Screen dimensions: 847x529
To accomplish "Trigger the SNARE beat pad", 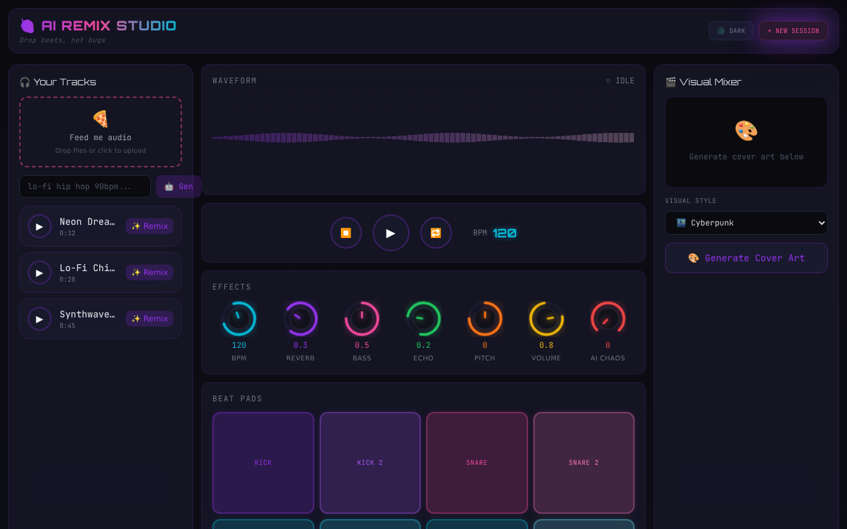I will pos(477,463).
